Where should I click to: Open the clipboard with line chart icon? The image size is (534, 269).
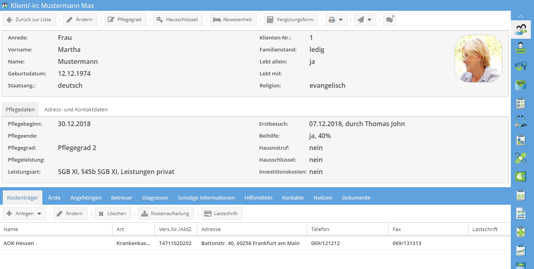point(521,250)
